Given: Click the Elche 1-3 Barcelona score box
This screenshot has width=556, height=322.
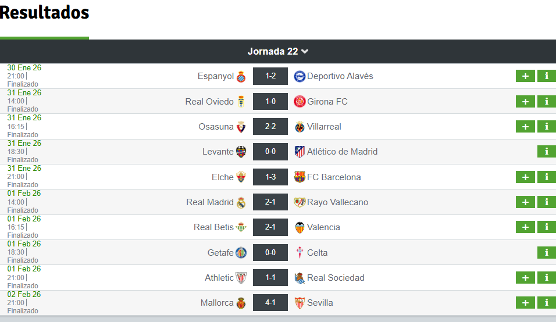Looking at the screenshot, I should click(270, 177).
